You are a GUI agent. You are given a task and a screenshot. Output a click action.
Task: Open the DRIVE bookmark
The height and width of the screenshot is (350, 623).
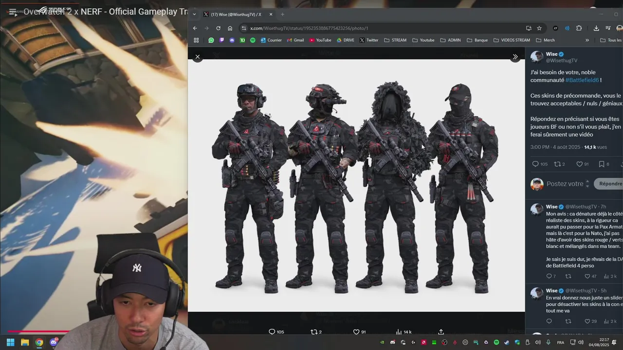pyautogui.click(x=346, y=40)
